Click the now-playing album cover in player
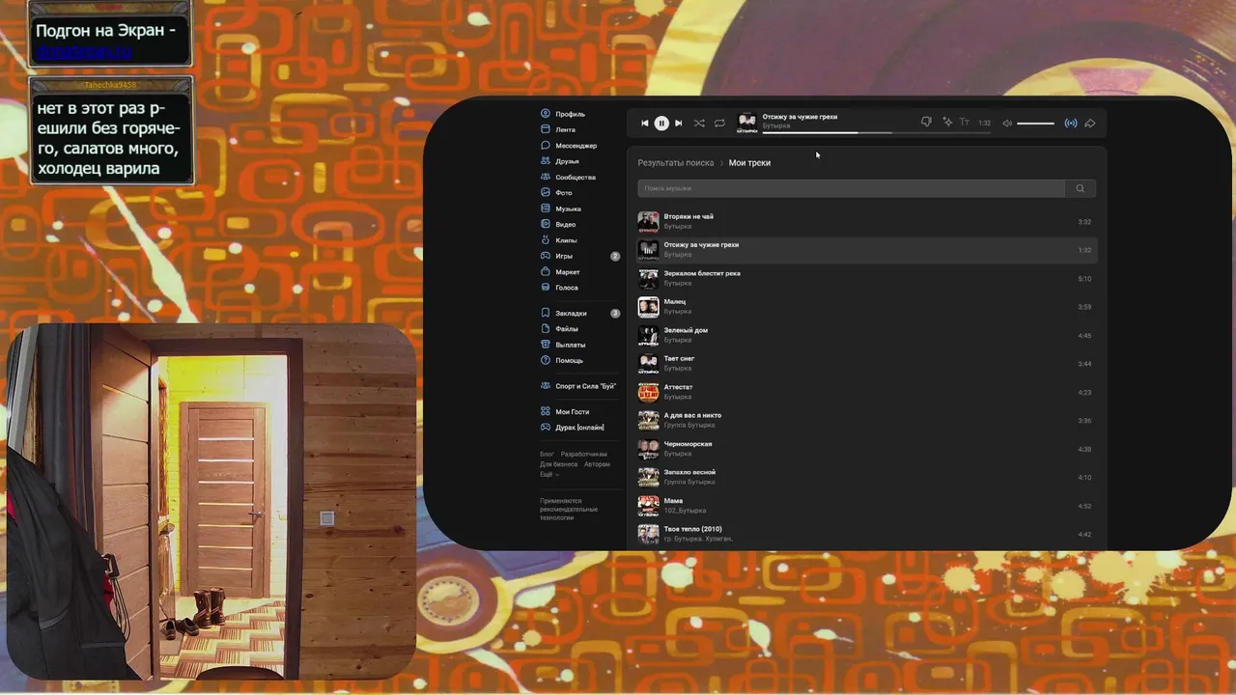The height and width of the screenshot is (695, 1236). tap(747, 123)
